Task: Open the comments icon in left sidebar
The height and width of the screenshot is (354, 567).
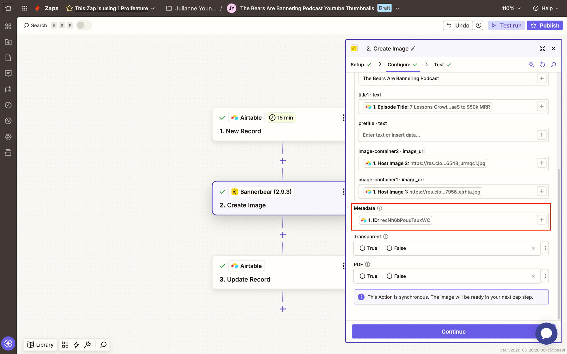Action: [x=8, y=74]
